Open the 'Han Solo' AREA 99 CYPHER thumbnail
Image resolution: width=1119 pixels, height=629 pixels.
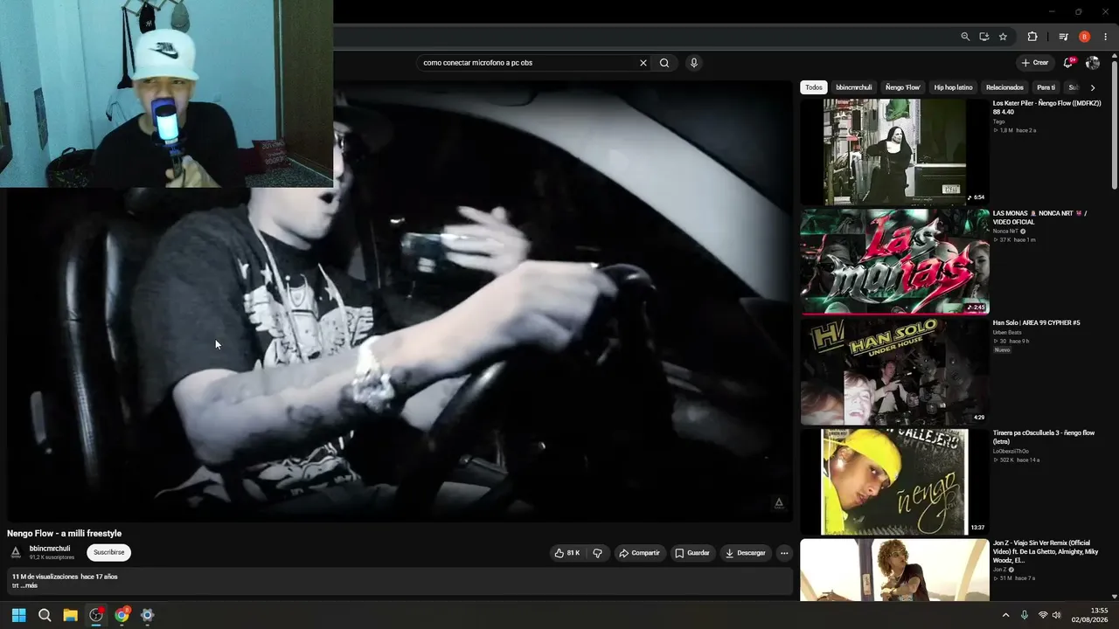894,371
